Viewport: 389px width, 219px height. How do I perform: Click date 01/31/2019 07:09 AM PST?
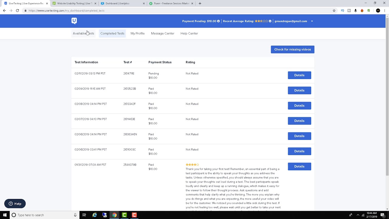90,165
